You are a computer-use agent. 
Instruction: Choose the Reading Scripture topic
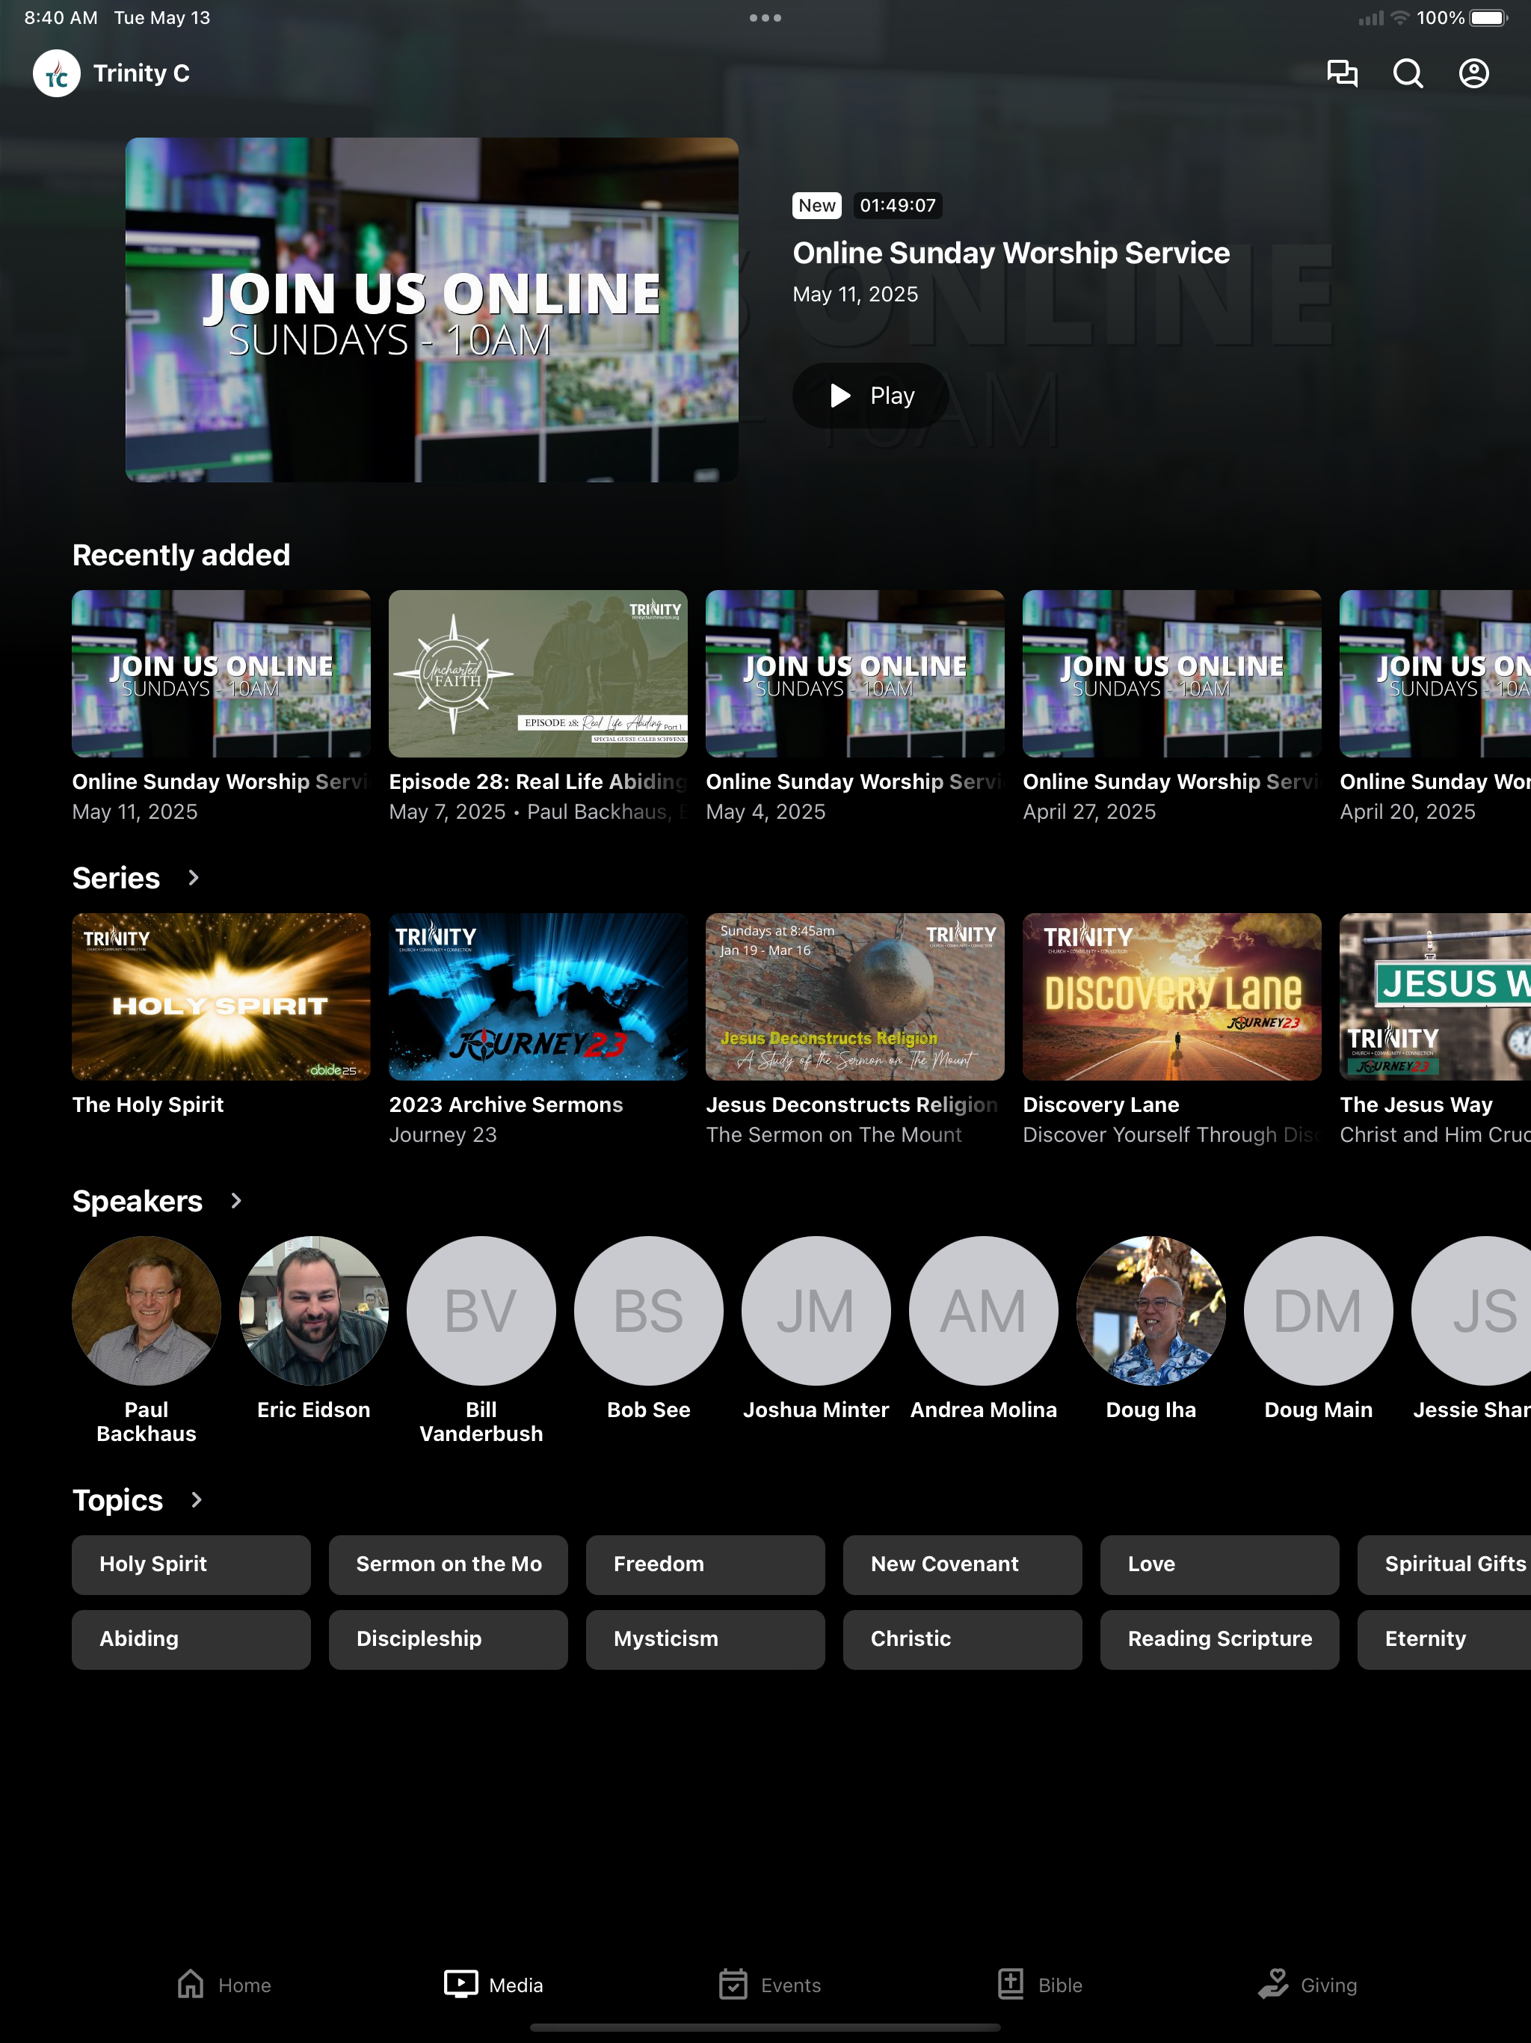(x=1220, y=1639)
